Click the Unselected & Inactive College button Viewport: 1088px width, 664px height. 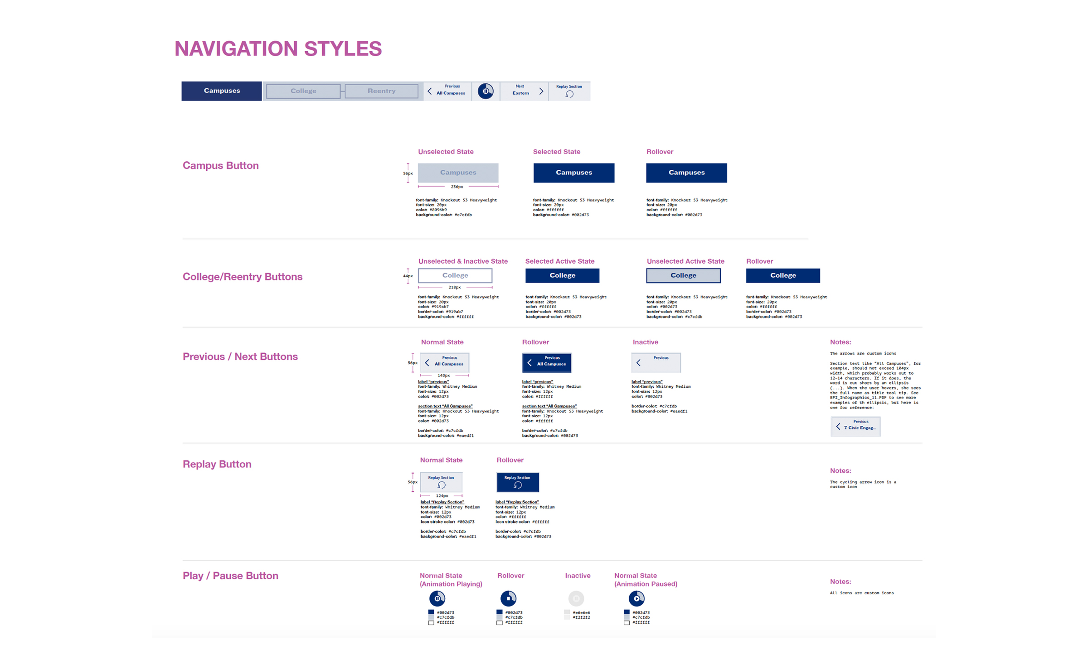click(455, 275)
